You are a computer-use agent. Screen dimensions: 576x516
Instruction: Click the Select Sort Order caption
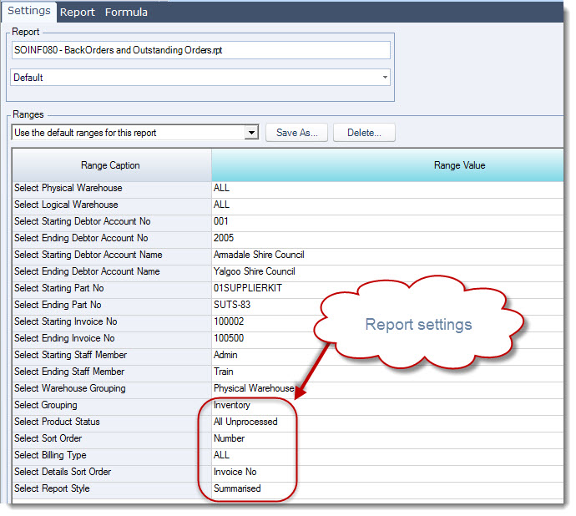112,439
